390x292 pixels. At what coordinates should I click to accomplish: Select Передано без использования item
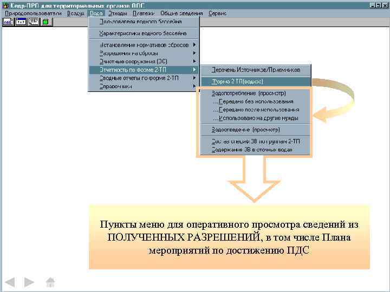click(256, 102)
